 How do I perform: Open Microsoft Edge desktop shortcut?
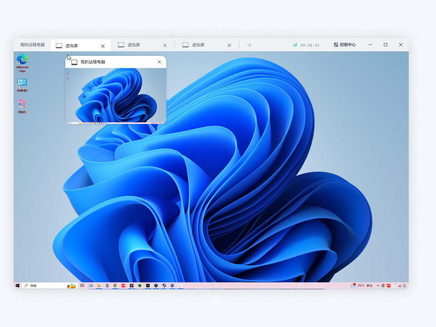click(22, 63)
